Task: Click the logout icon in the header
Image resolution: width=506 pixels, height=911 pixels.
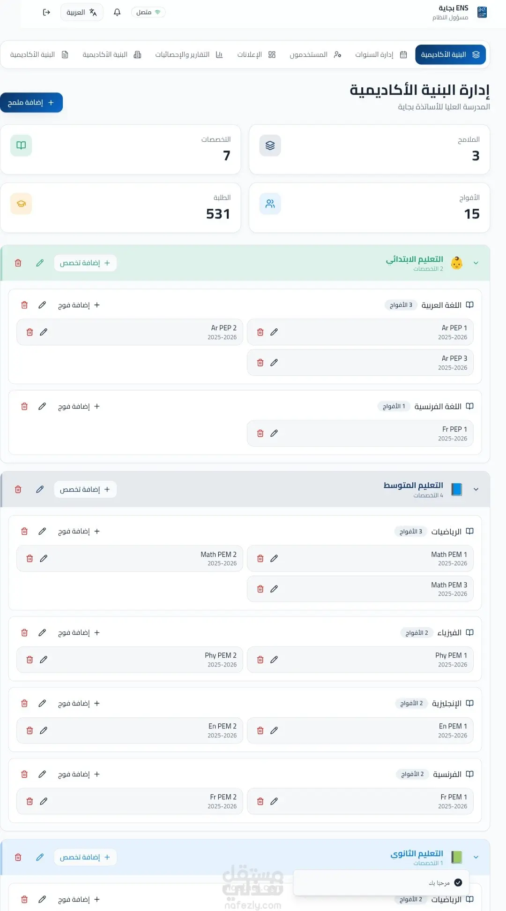Action: tap(46, 12)
